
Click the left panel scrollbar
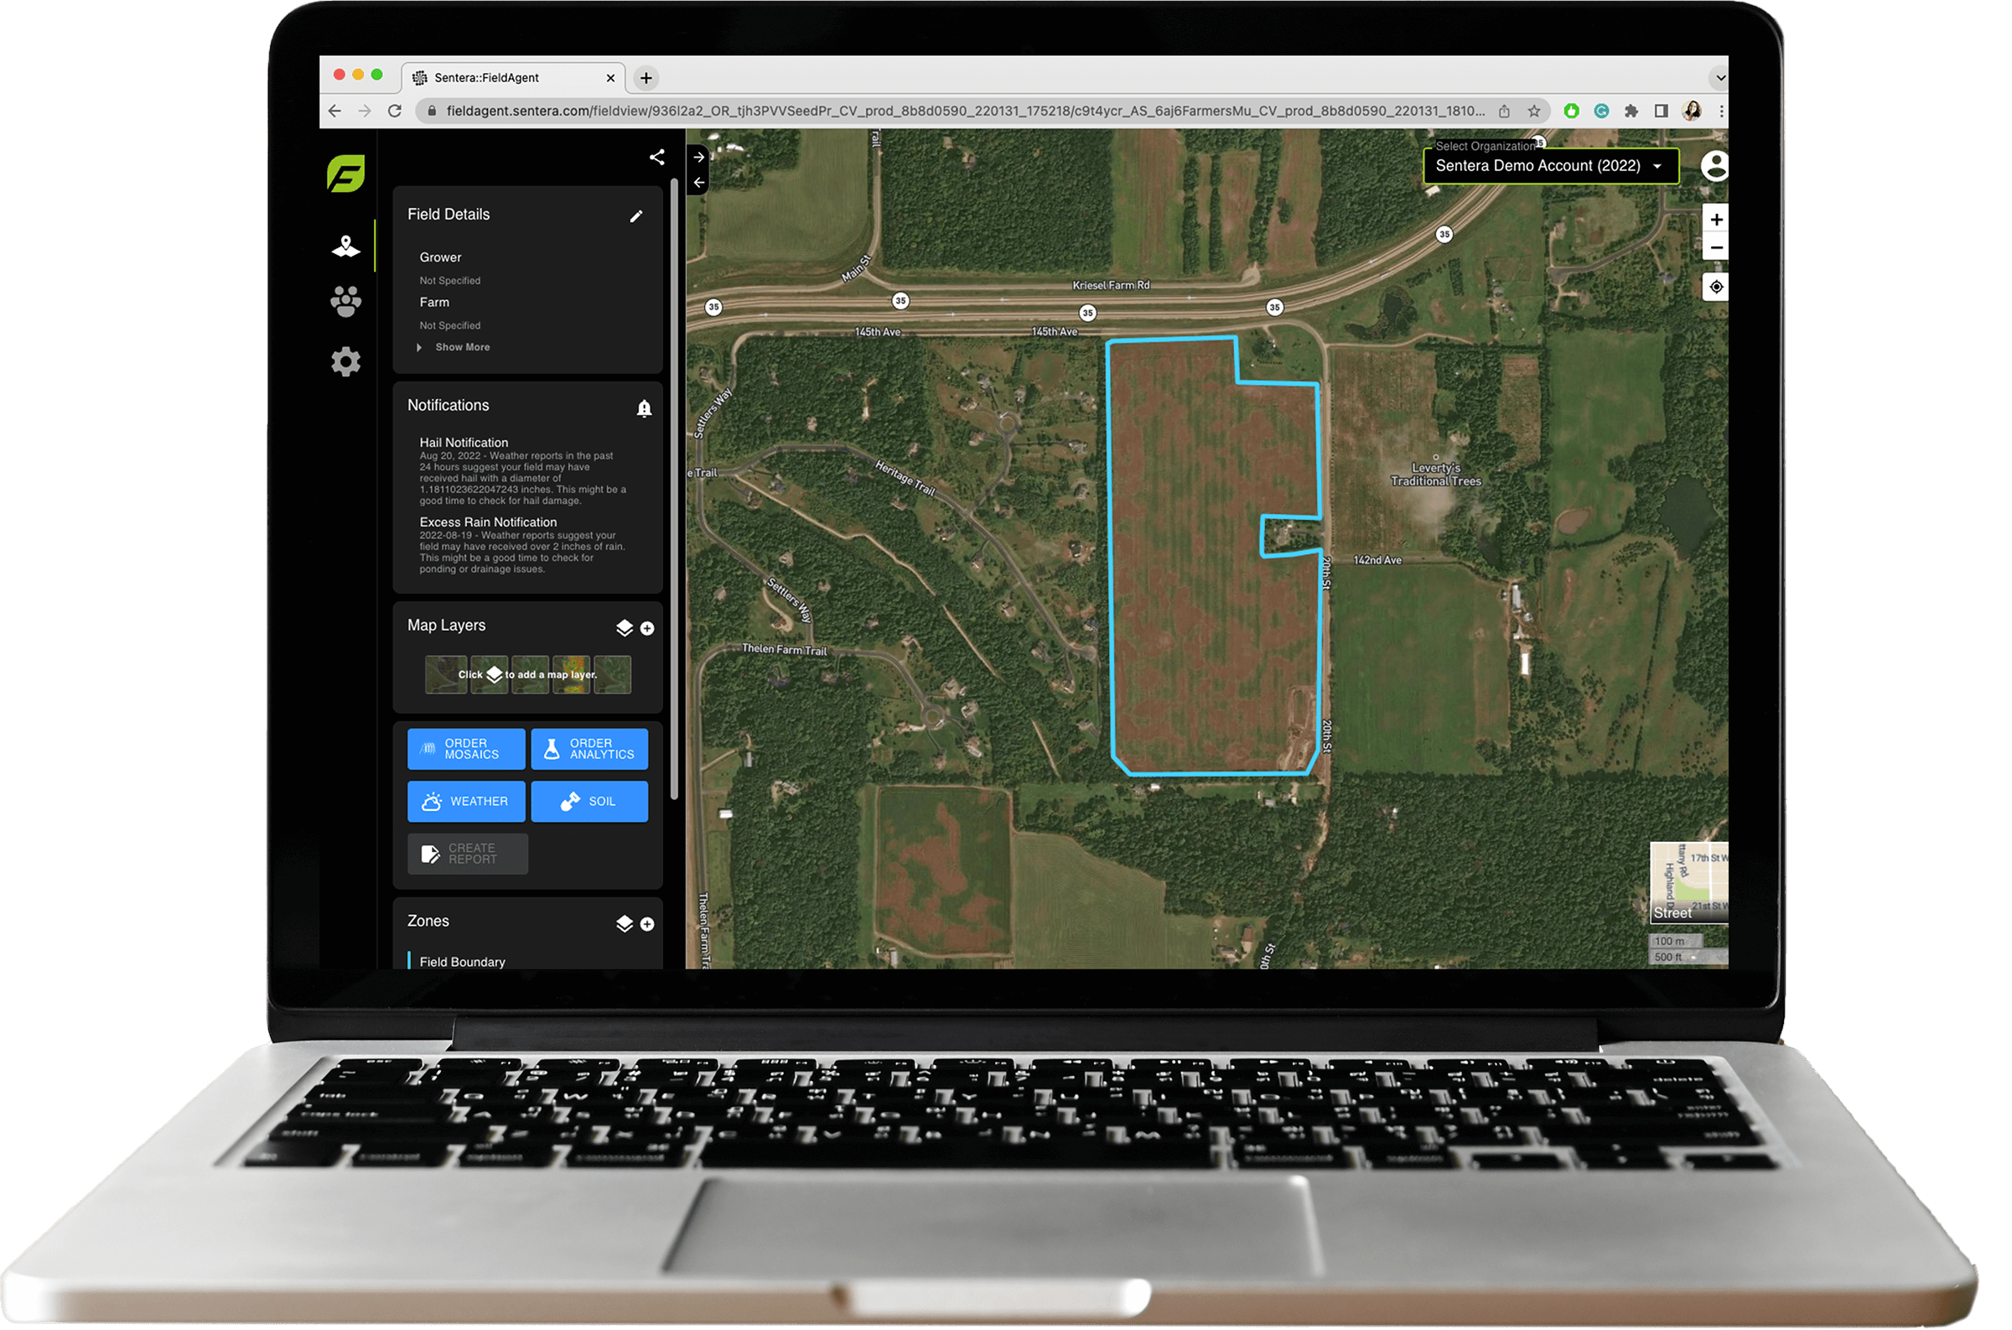pos(675,489)
